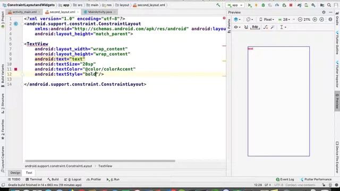Click the preview warnings indicator icon

pyautogui.click(x=330, y=20)
